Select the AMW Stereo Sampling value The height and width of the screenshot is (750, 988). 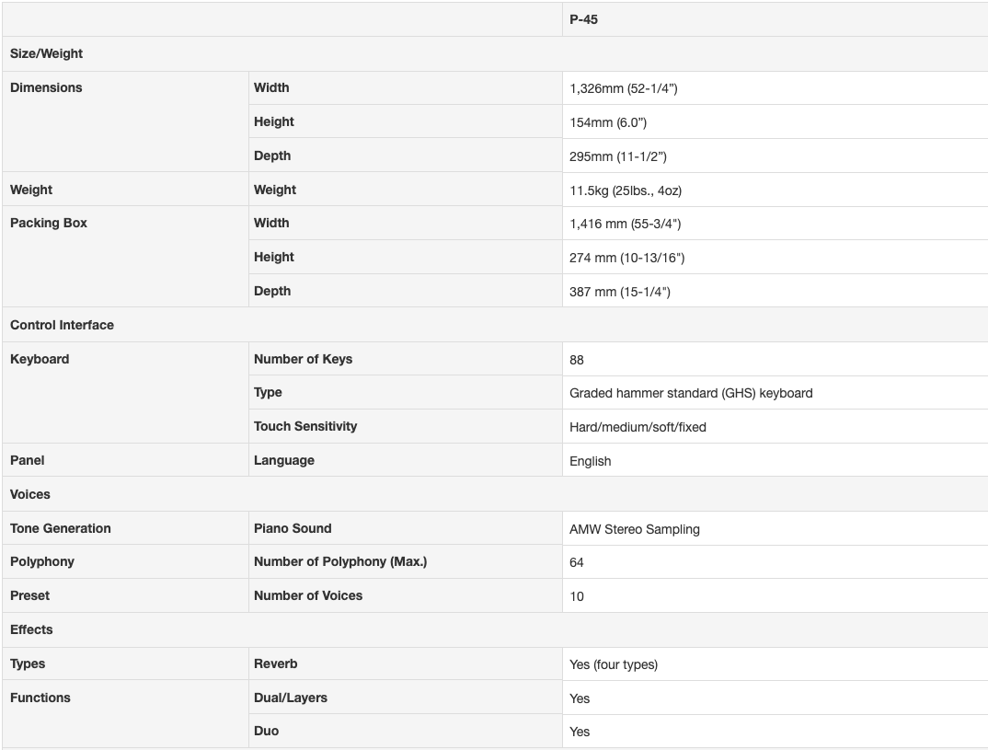point(634,529)
